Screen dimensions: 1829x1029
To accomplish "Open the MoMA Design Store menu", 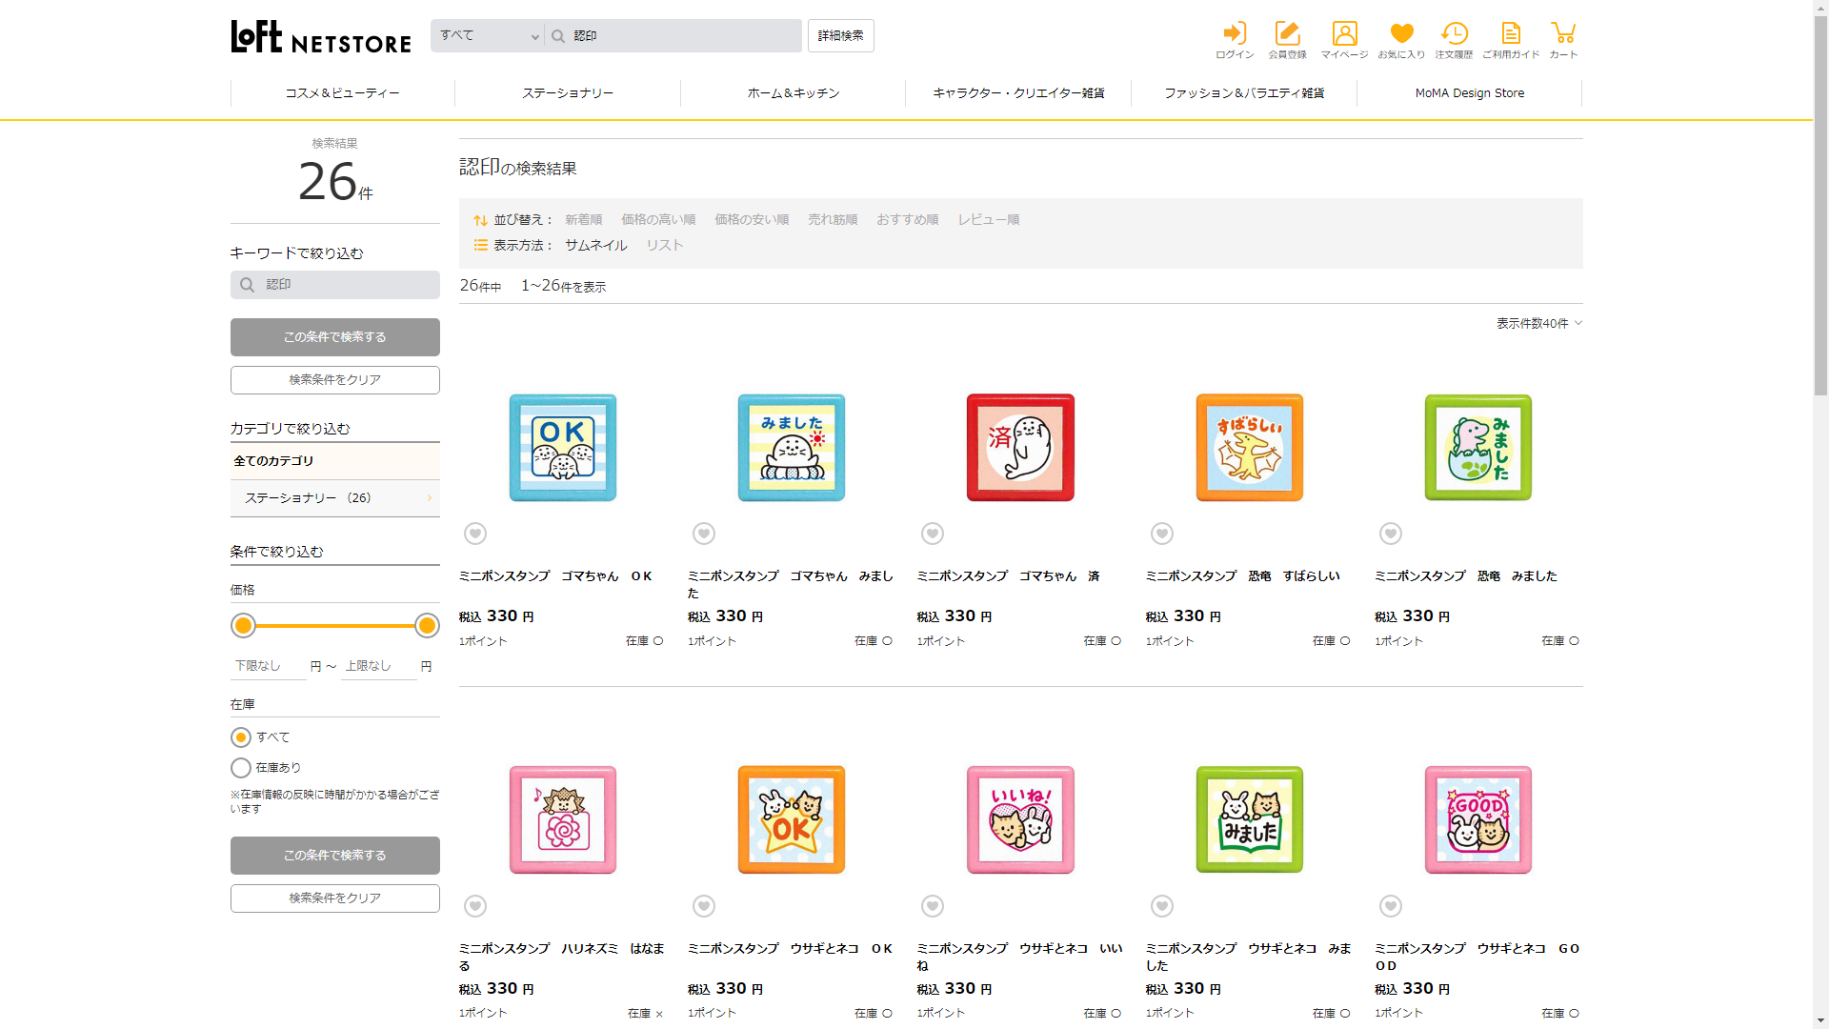I will [1469, 93].
